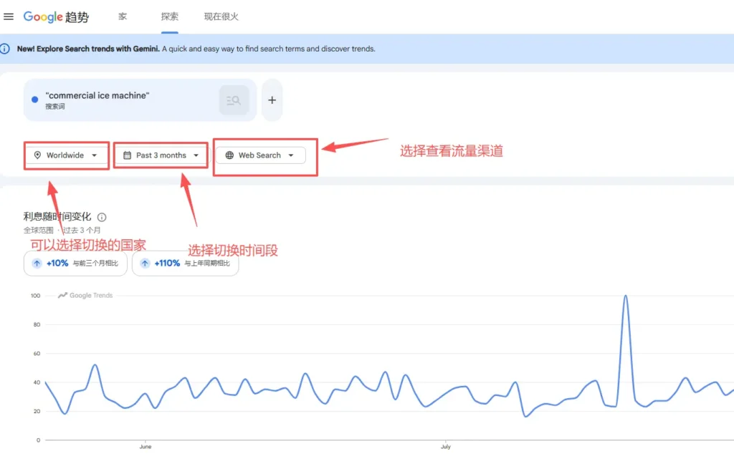The height and width of the screenshot is (464, 734).
Task: Open the 现在很火 tab
Action: (221, 17)
